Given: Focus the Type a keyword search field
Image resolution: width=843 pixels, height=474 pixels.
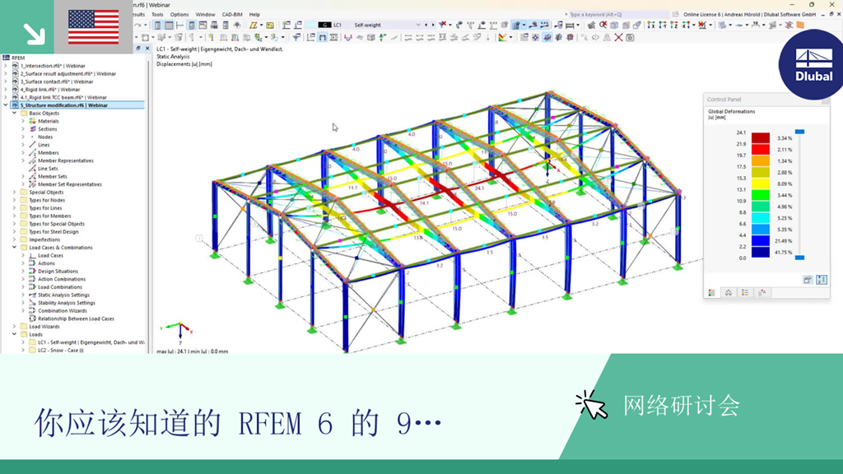Looking at the screenshot, I should point(617,15).
